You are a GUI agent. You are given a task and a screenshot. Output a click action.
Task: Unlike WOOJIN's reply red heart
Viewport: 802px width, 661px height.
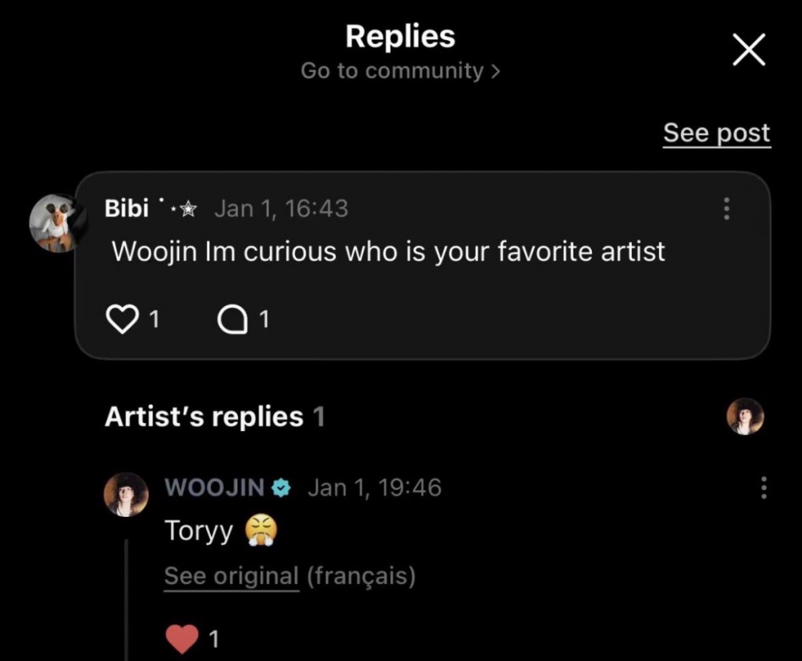point(182,638)
